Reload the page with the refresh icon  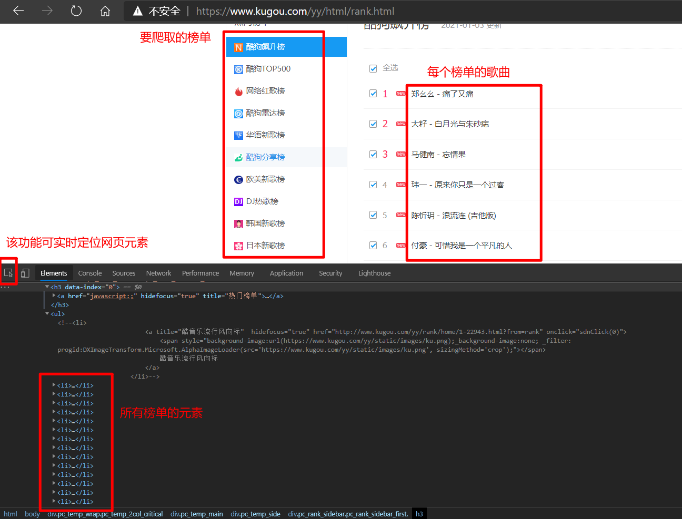[x=76, y=11]
